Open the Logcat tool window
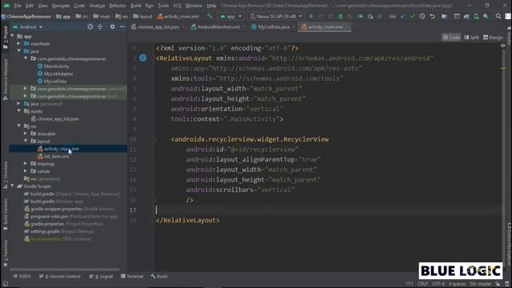Viewport: 512px width, 288px height. (101, 276)
